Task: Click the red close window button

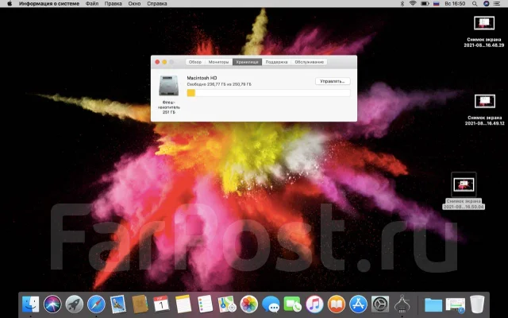Action: click(x=157, y=62)
